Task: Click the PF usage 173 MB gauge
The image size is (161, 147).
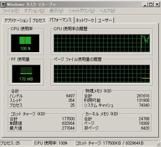Action: [x=26, y=74]
